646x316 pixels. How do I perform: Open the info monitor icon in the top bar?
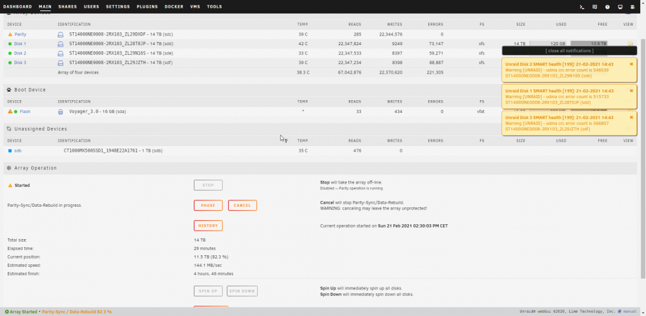620,7
